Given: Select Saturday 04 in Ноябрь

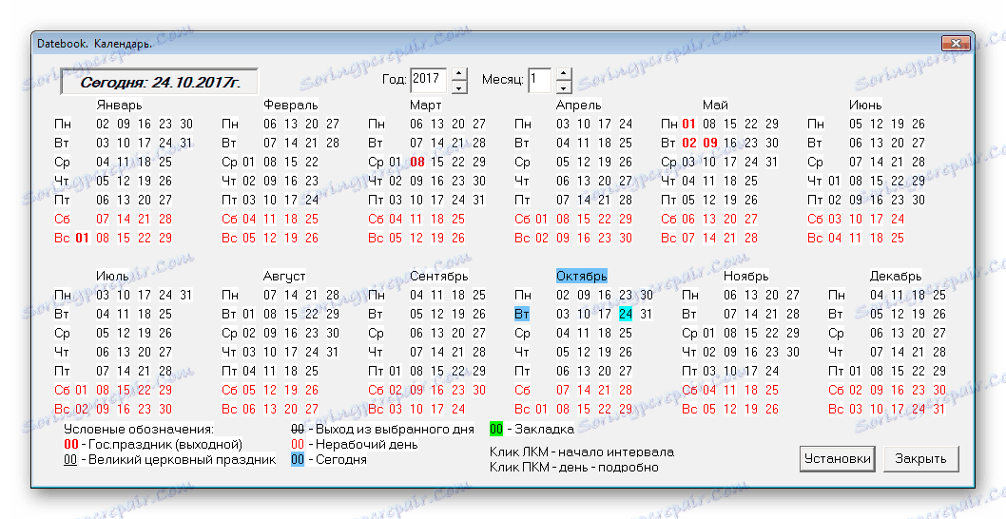Looking at the screenshot, I should [709, 390].
